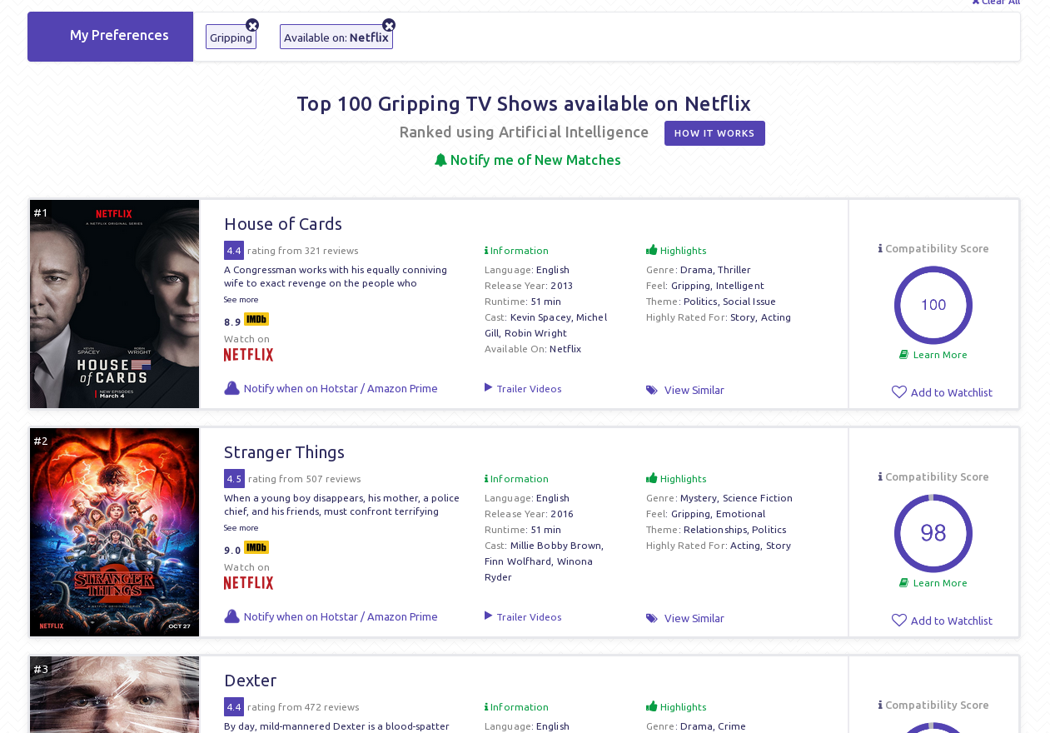Add Stranger Things to Watchlist
1050x733 pixels.
(952, 621)
